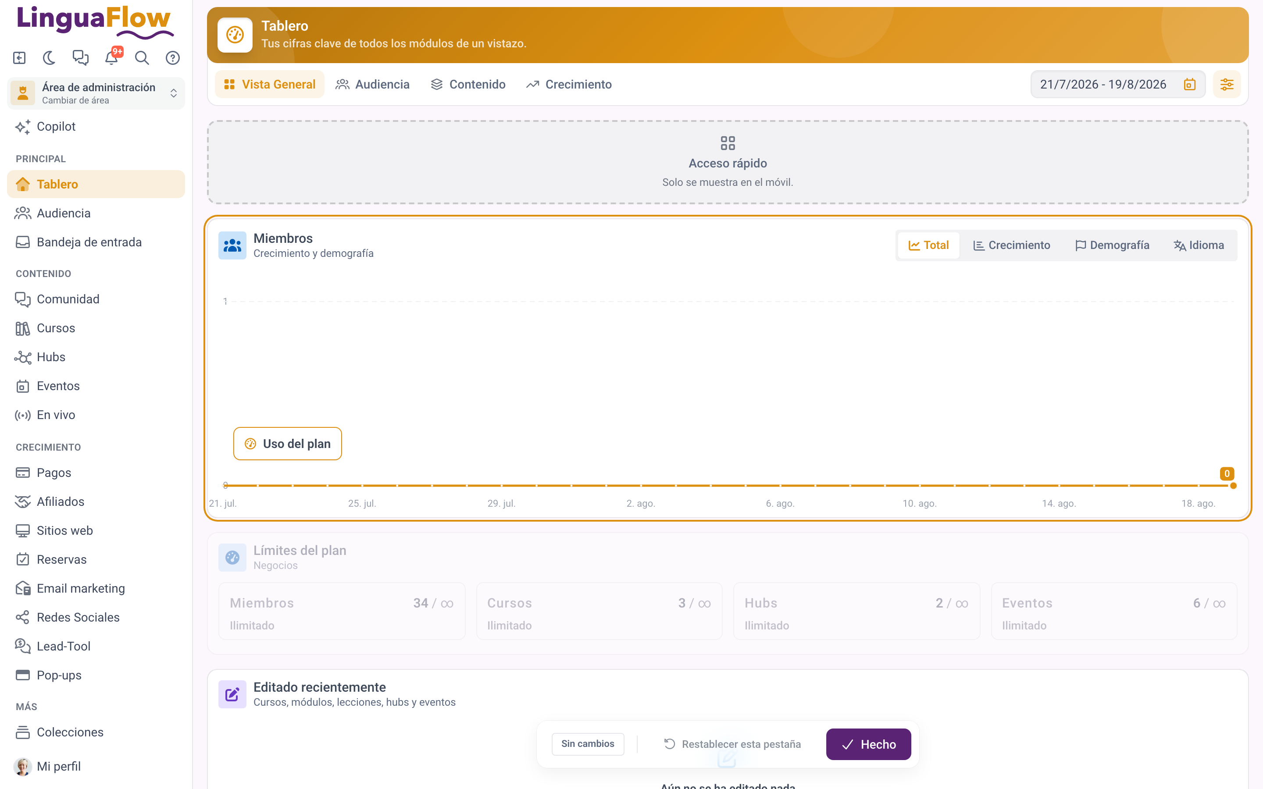Click the Miembros widget group icon
The width and height of the screenshot is (1263, 789).
coord(232,245)
